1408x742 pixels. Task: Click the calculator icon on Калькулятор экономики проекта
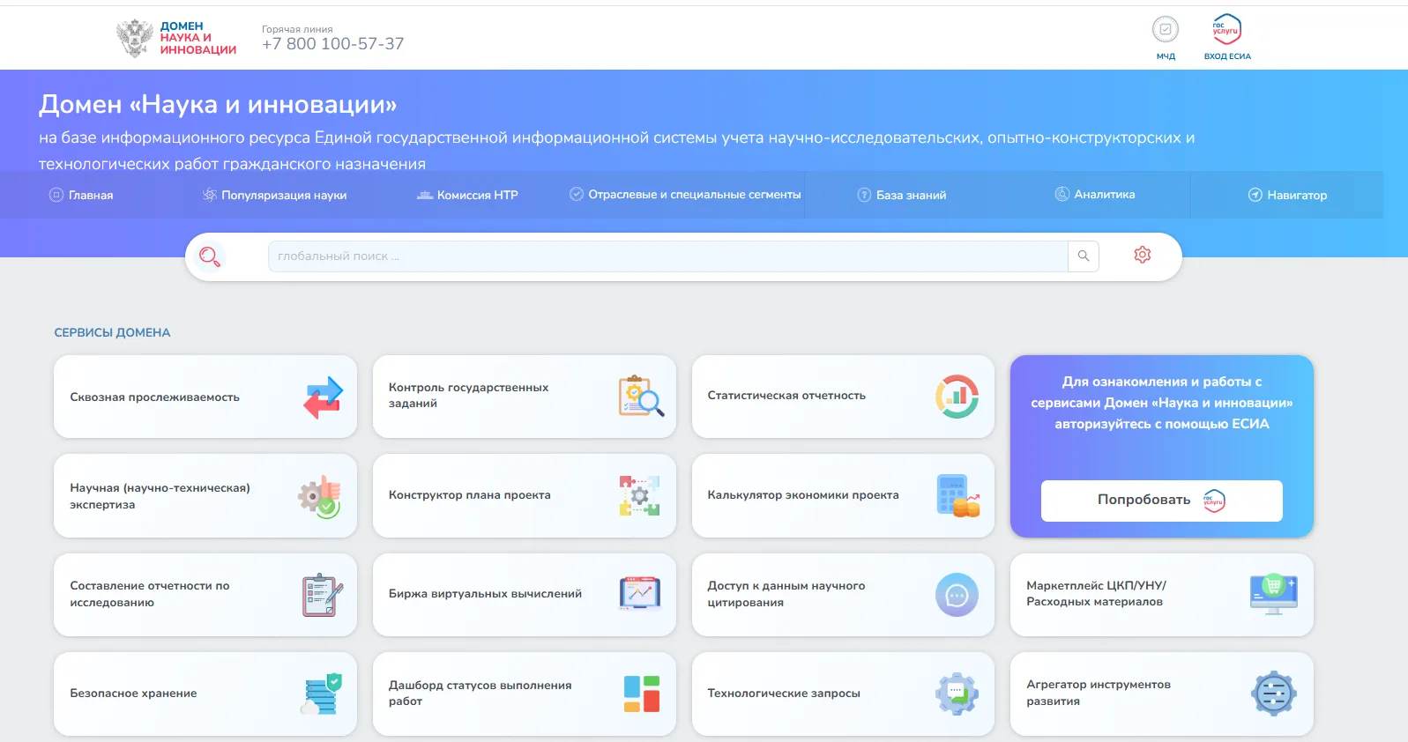[958, 495]
